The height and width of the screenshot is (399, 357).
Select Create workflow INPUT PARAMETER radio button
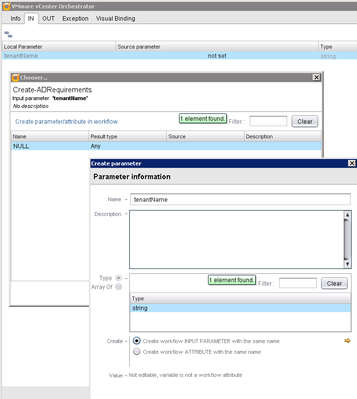(137, 341)
